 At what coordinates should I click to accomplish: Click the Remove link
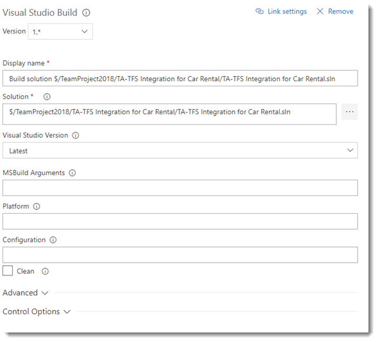341,11
